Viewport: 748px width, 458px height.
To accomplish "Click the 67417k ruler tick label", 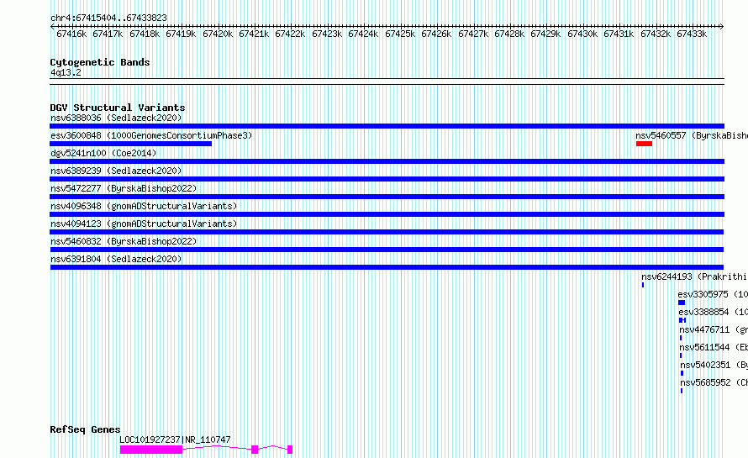I will pyautogui.click(x=108, y=34).
